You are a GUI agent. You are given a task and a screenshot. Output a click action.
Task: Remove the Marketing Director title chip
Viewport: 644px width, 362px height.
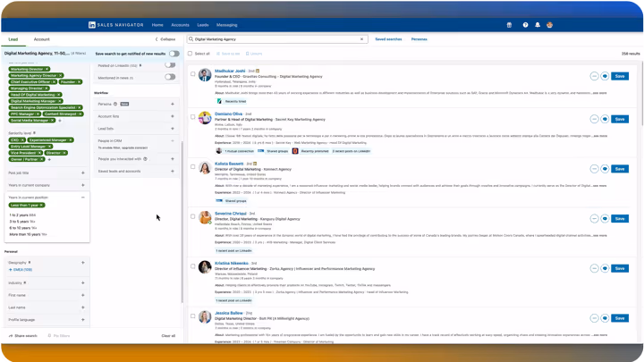47,69
